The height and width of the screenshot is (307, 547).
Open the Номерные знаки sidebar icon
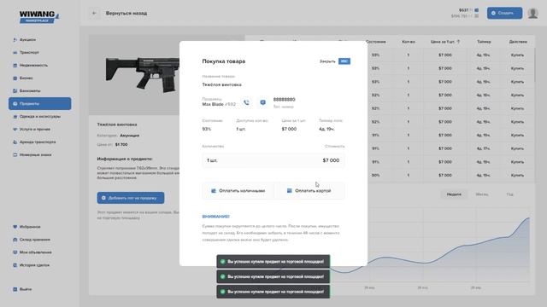15,155
